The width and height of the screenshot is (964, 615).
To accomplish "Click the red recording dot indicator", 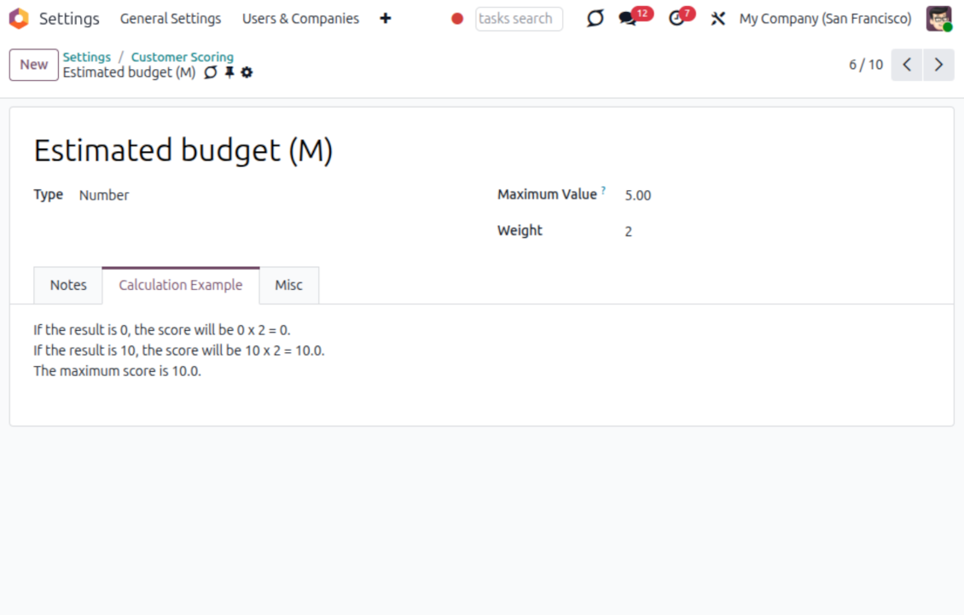I will 457,19.
